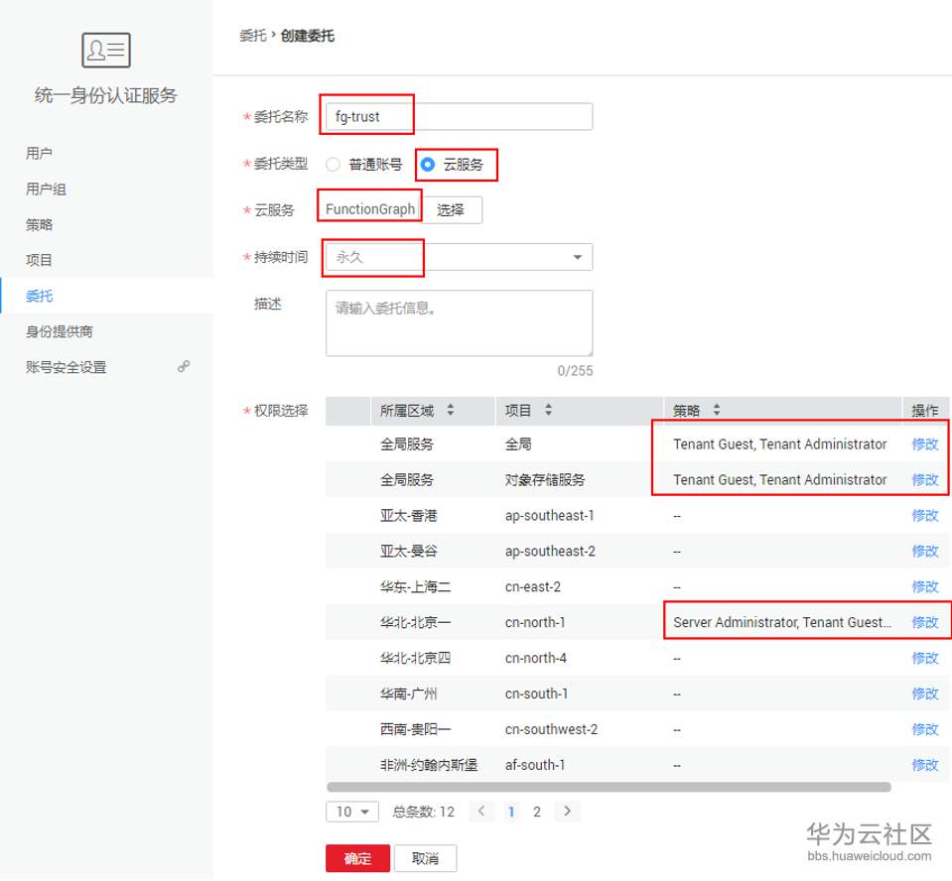
Task: Go to next page using the right arrow
Action: (566, 812)
